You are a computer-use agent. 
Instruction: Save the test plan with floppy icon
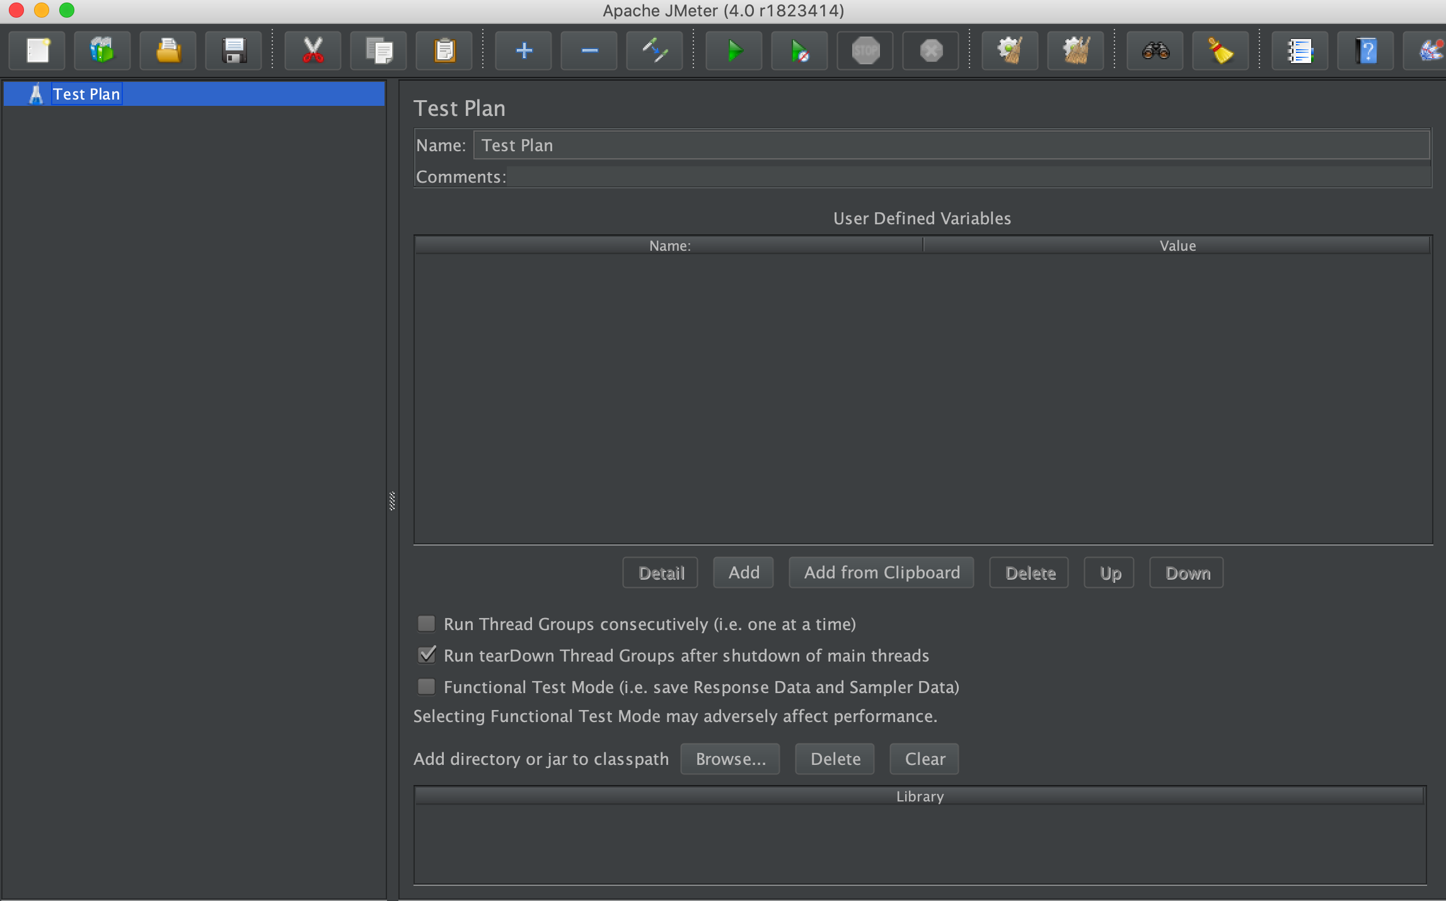(x=234, y=50)
